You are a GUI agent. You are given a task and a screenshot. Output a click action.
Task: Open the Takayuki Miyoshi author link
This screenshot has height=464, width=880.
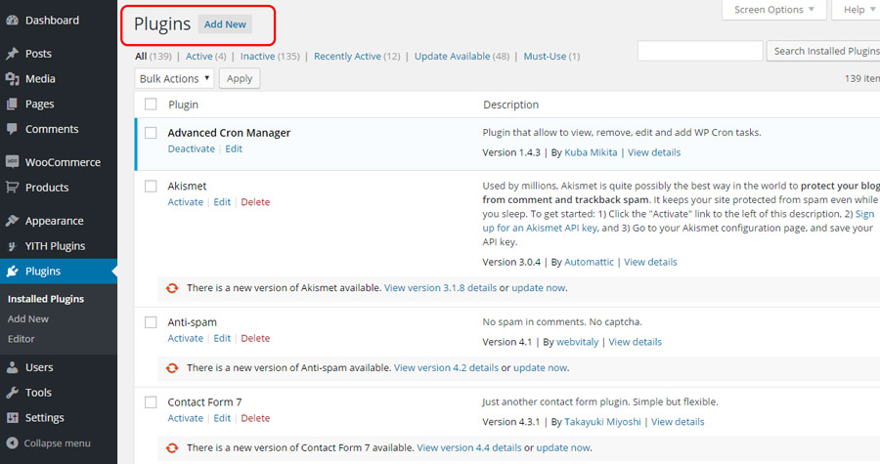[602, 422]
